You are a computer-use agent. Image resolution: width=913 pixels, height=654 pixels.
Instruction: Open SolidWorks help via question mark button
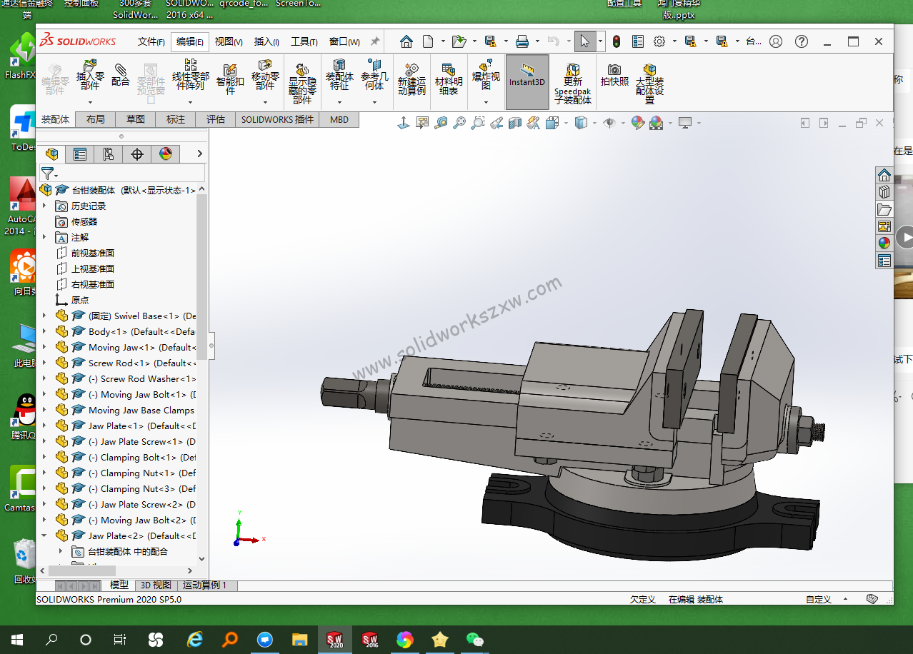coord(801,41)
